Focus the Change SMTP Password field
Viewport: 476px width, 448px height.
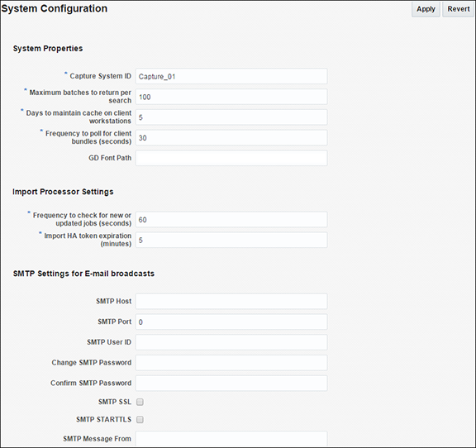point(231,363)
